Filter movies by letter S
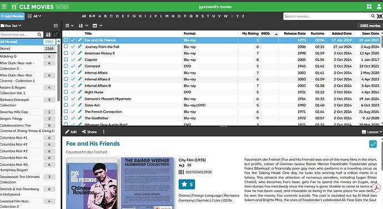This screenshot has height=209, width=383. [203, 16]
